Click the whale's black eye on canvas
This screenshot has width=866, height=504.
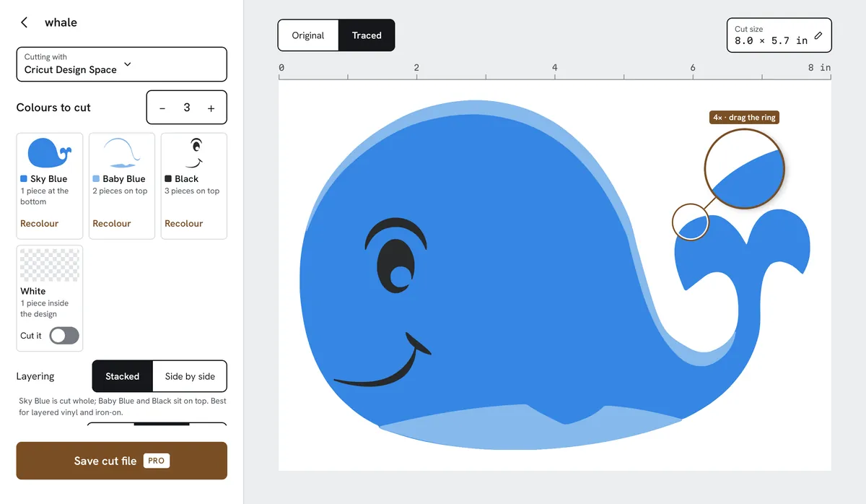pyautogui.click(x=395, y=266)
